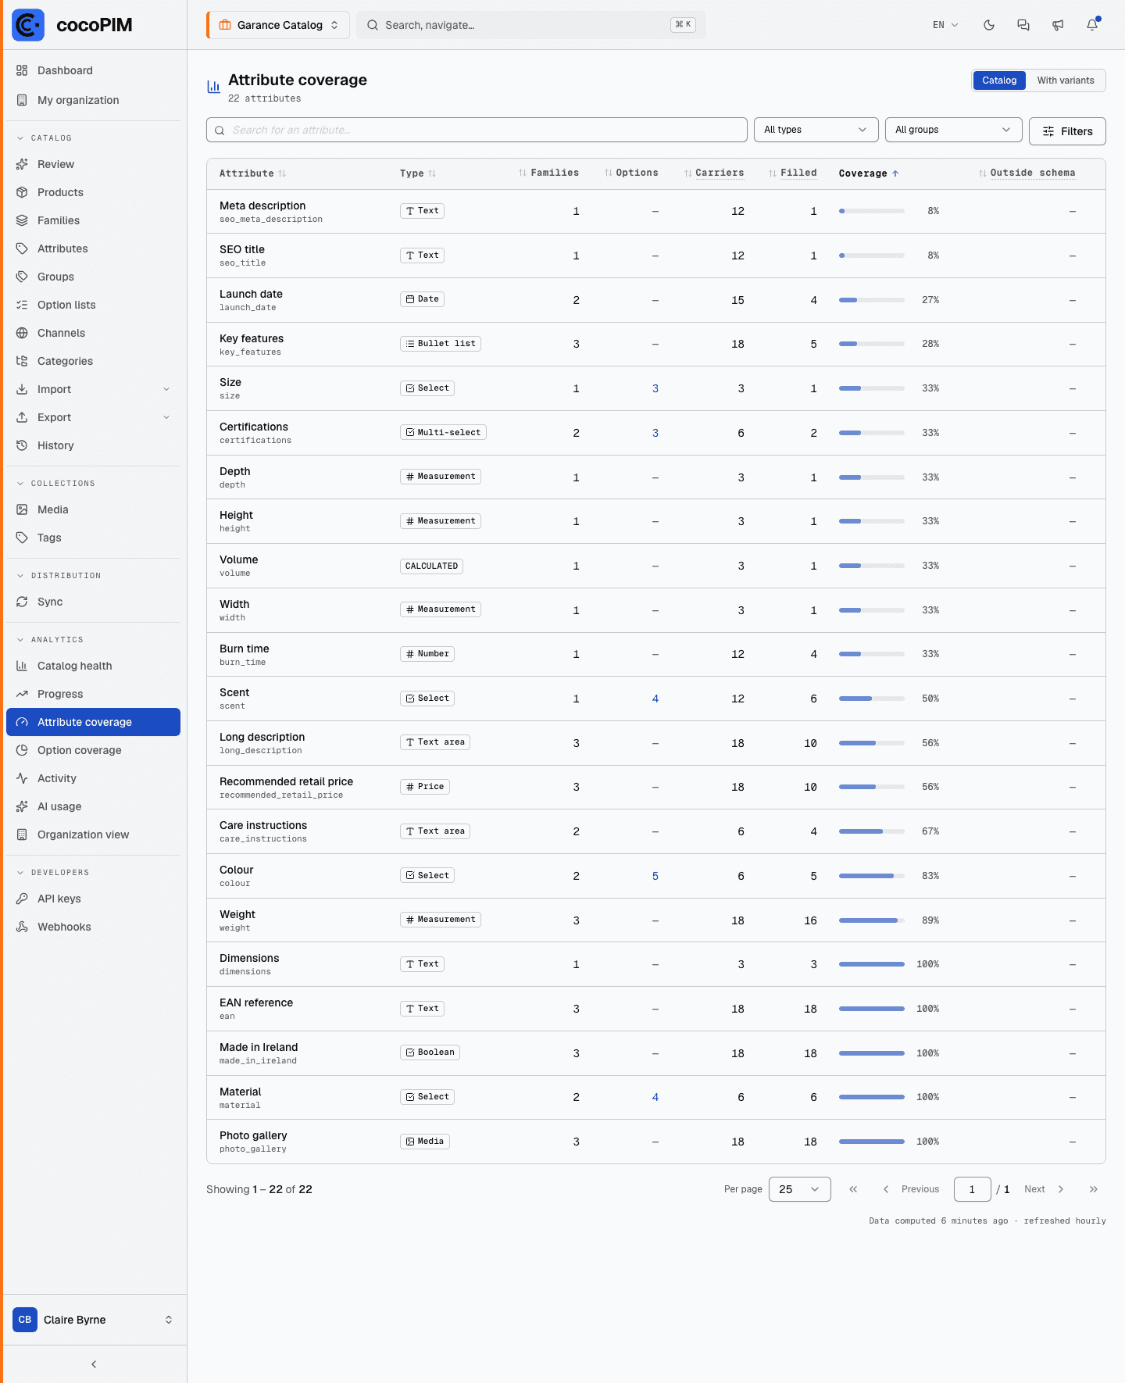This screenshot has width=1125, height=1383.
Task: Open Families in the sidebar
Action: [93, 220]
